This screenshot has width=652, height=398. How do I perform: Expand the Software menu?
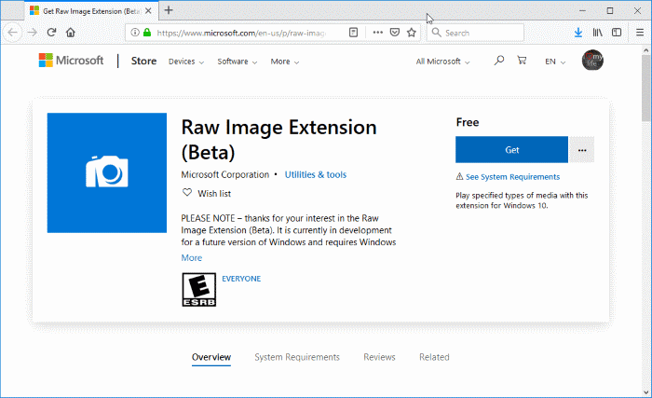[x=237, y=62]
